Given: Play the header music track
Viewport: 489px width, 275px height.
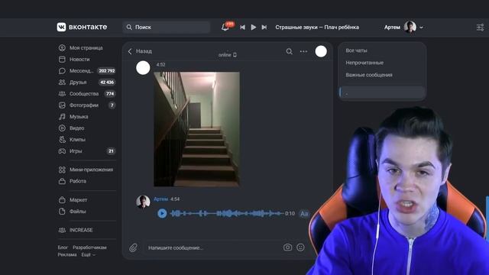Looking at the screenshot, I should (253, 27).
